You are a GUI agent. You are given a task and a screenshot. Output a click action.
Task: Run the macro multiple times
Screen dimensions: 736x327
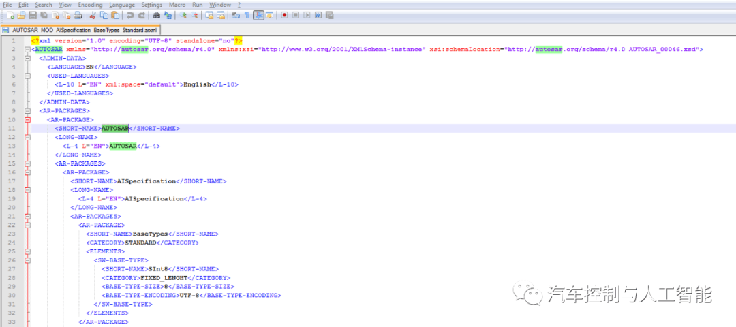[318, 15]
